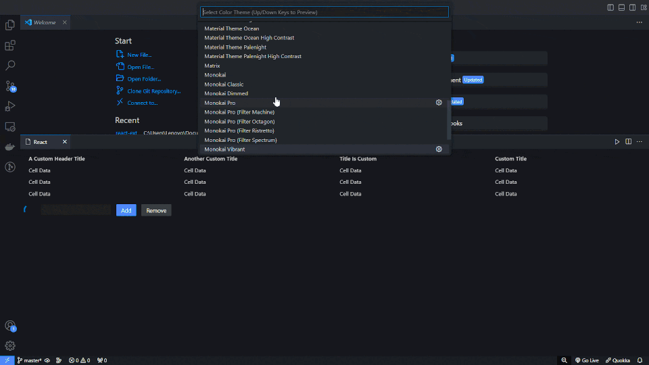Open the Source Control view
Screen dimensions: 649x365
click(10, 86)
